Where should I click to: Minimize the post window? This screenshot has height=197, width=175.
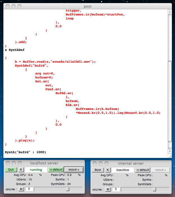[x=14, y=6]
